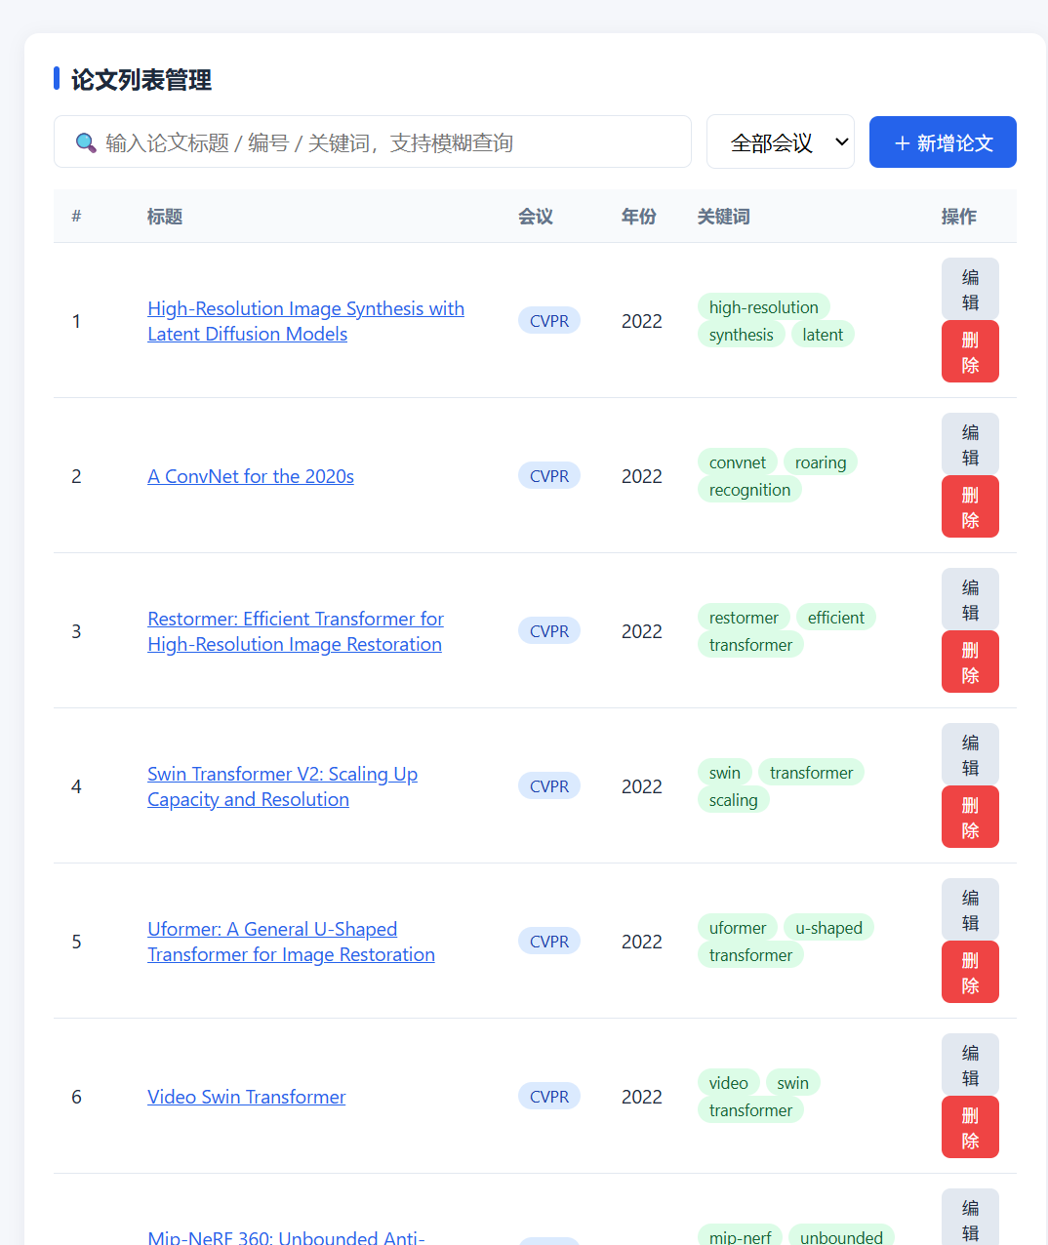Click the uformer keyword tag
This screenshot has width=1048, height=1245.
point(738,928)
